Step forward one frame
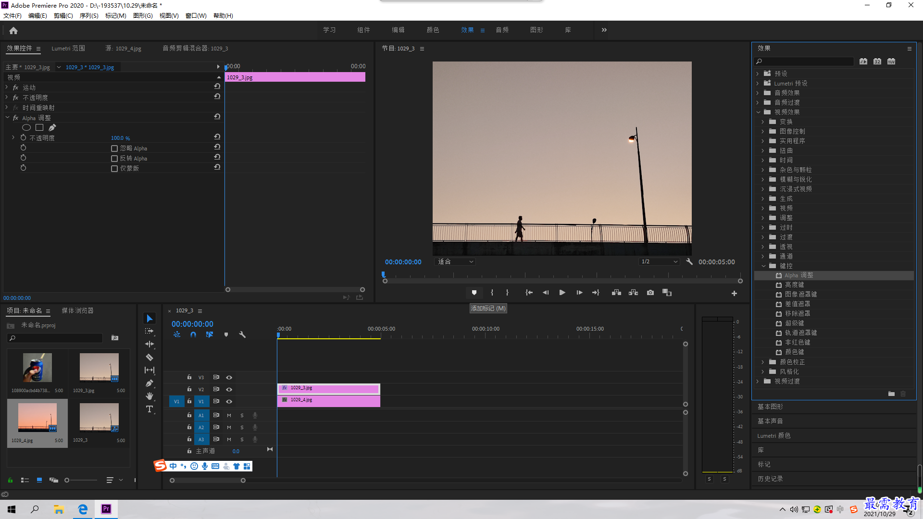923x519 pixels. point(579,293)
